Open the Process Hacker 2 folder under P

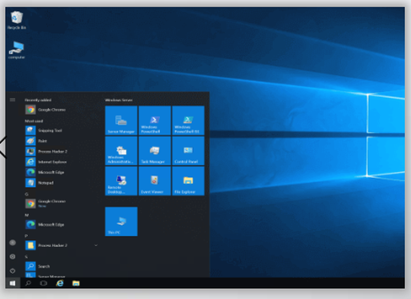pyautogui.click(x=61, y=245)
